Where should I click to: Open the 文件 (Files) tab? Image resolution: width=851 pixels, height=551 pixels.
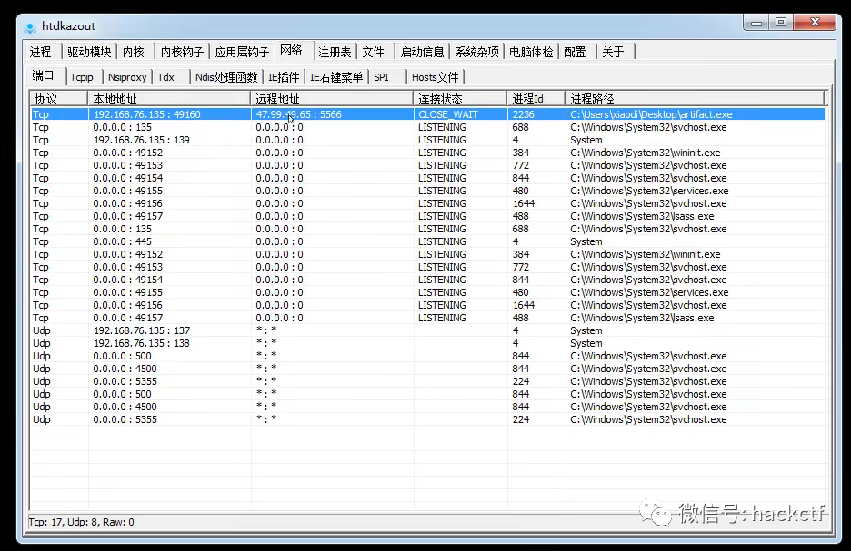click(x=375, y=52)
